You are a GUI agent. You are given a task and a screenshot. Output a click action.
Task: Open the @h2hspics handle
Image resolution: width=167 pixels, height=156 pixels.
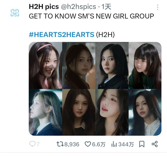point(78,7)
